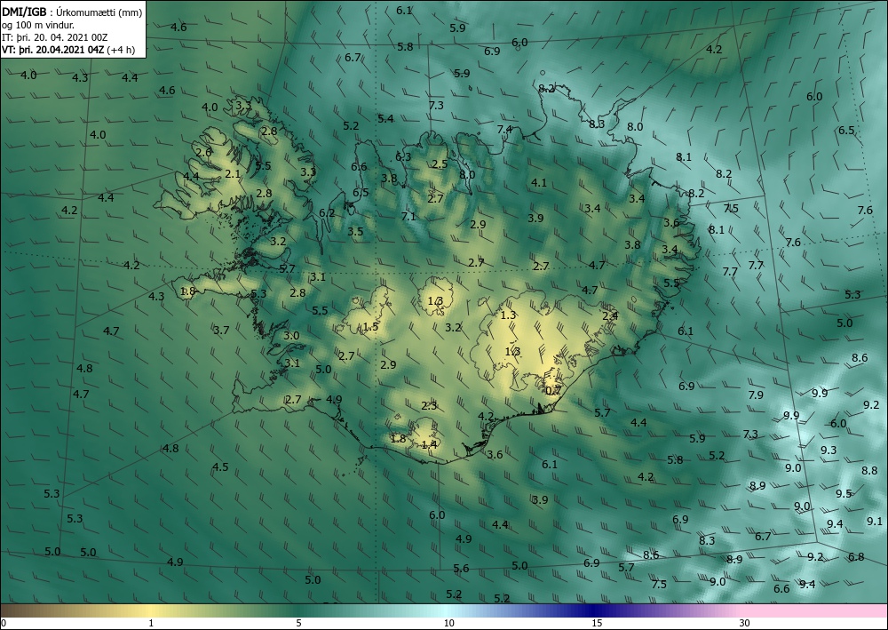Viewport: 888px width, 630px height.
Task: Click the 1 label on the color scale
Action: [x=151, y=624]
